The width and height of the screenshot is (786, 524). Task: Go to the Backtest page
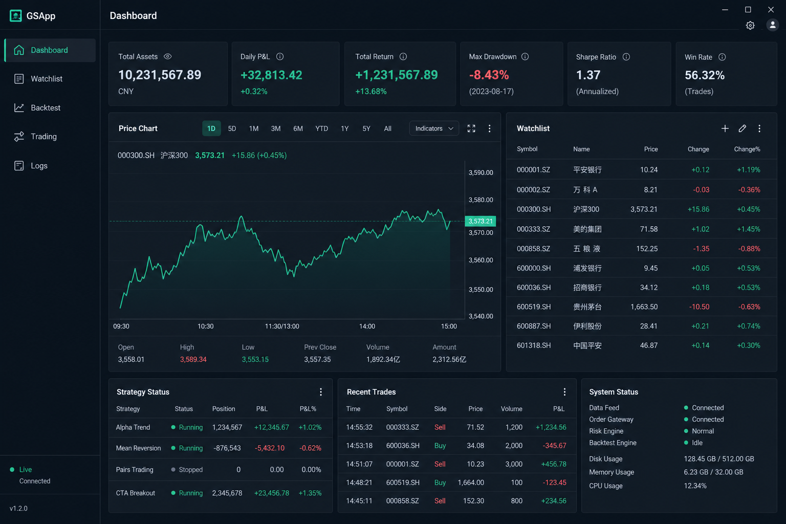(x=50, y=107)
